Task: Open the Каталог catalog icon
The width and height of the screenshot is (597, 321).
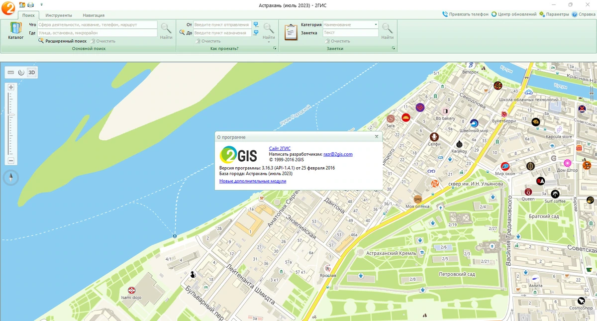Action: 15,30
